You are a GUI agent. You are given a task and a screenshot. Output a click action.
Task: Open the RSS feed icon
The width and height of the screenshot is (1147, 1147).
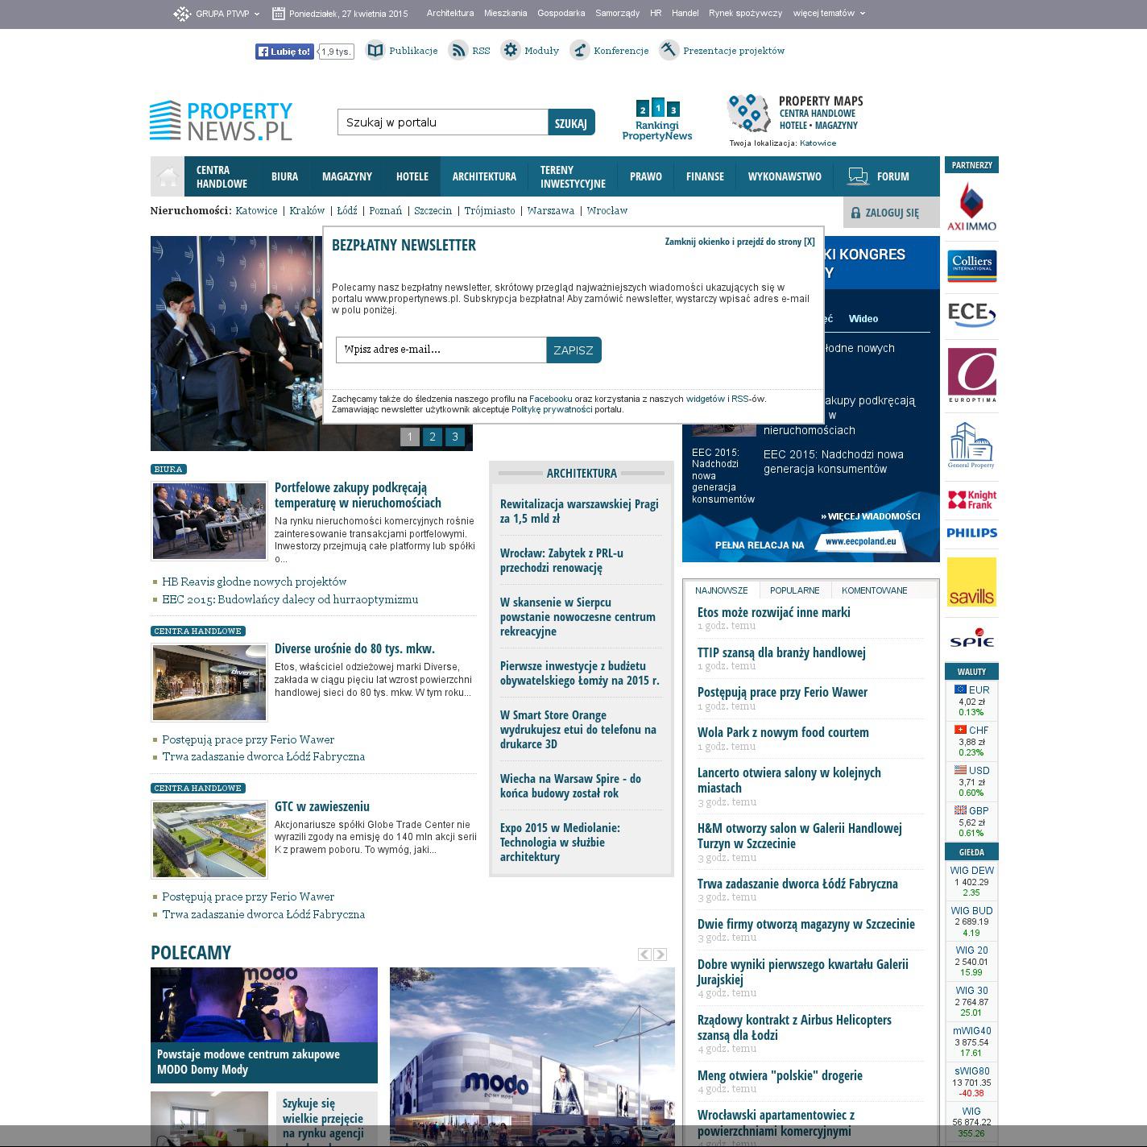click(458, 51)
